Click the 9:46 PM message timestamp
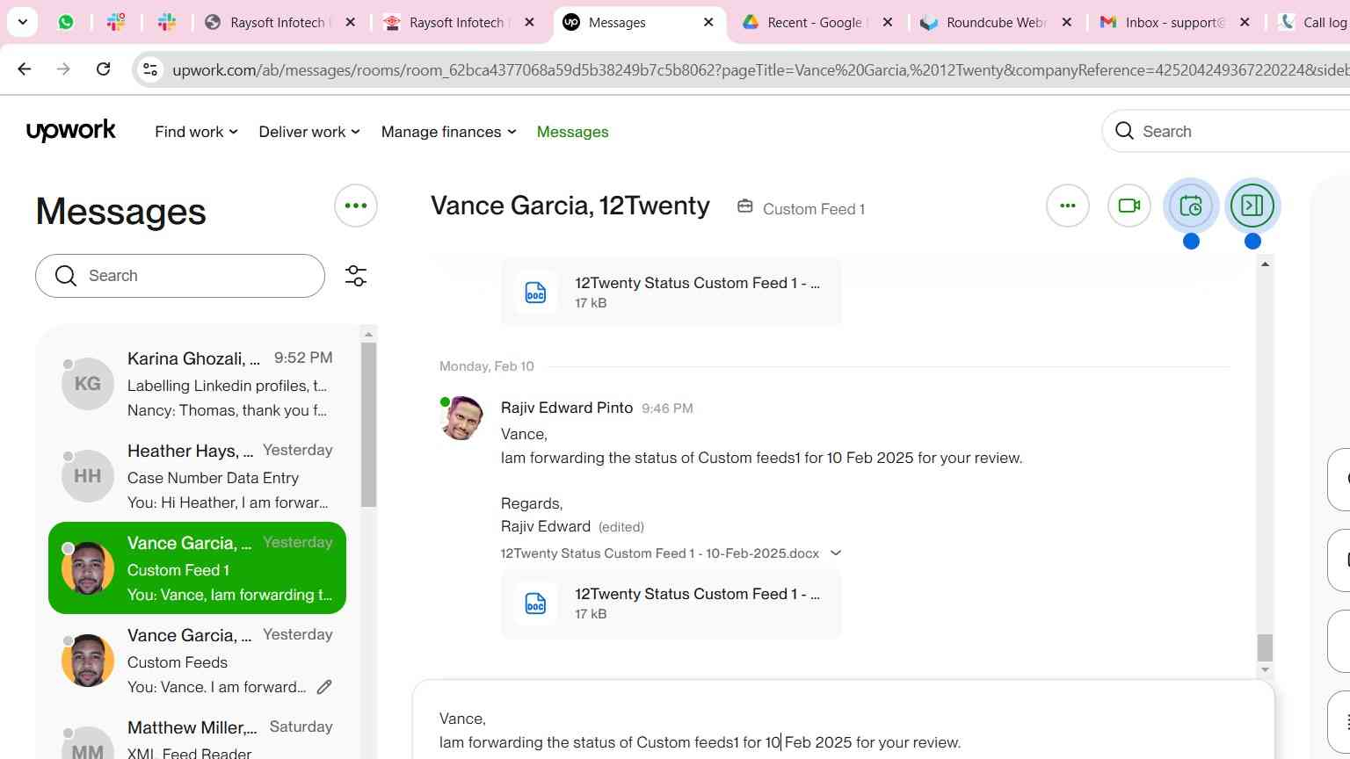 [667, 408]
